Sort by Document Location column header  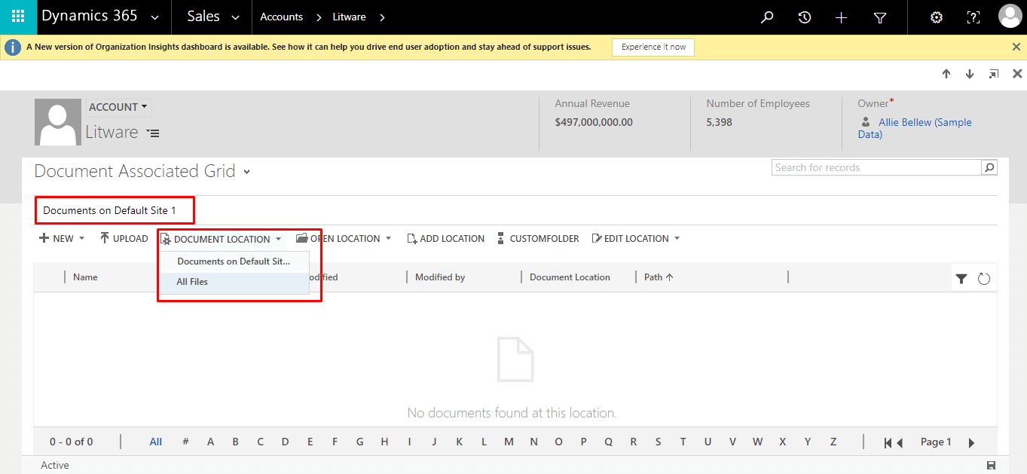coord(570,277)
